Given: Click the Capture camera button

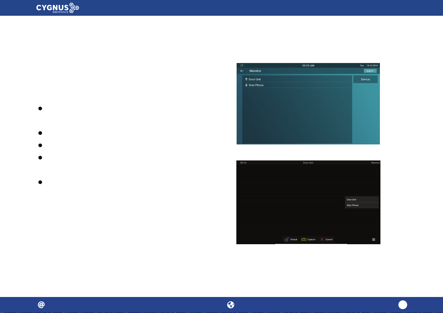Looking at the screenshot, I should (308, 239).
